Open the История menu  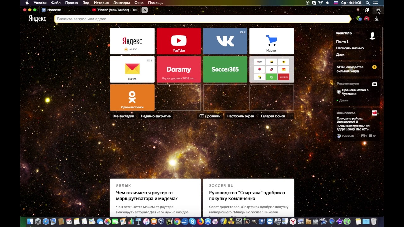click(x=101, y=3)
